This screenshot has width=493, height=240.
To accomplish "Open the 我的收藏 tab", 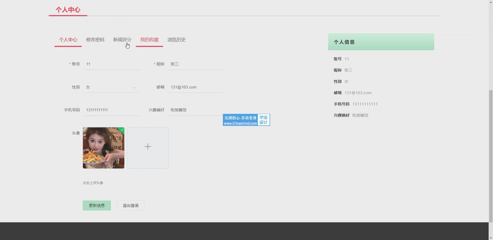I will [x=149, y=40].
